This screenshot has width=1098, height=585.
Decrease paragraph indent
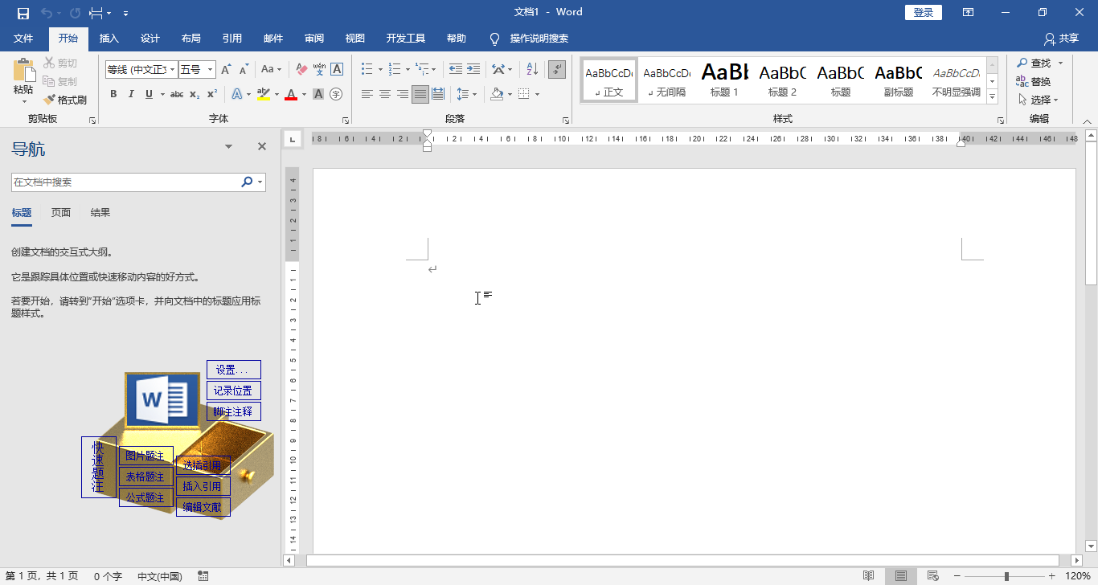pos(456,70)
